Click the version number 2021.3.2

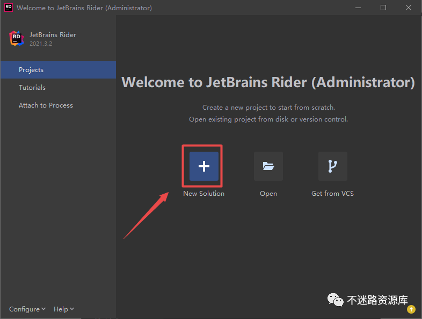click(x=41, y=44)
